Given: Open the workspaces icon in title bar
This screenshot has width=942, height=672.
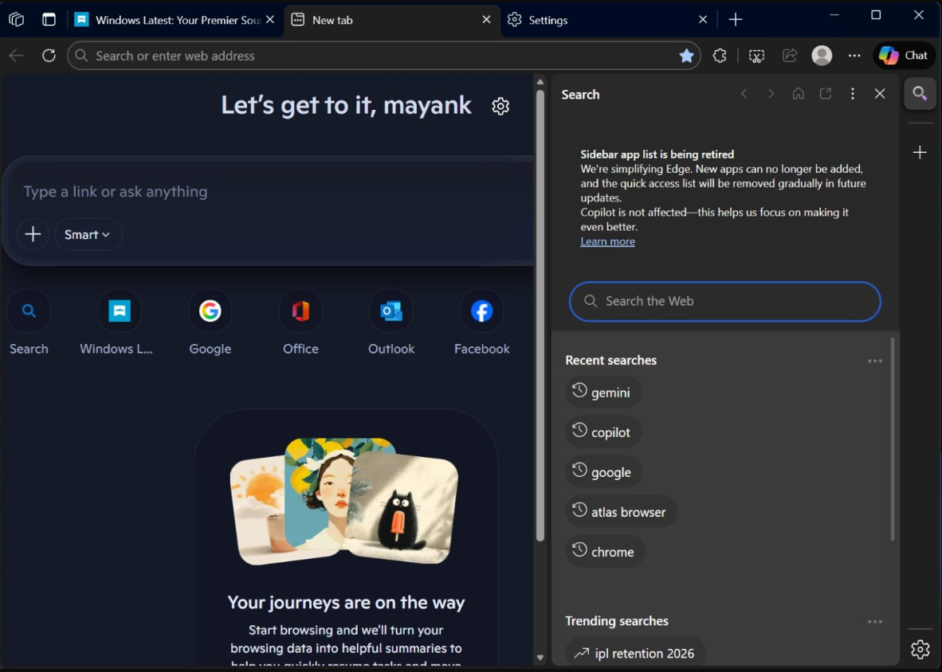Looking at the screenshot, I should tap(16, 20).
